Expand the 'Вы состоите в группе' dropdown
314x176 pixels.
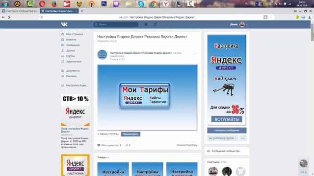tap(222, 138)
